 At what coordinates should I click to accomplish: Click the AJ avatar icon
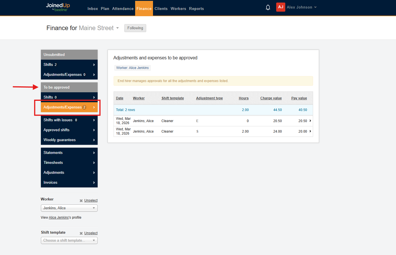coord(280,7)
